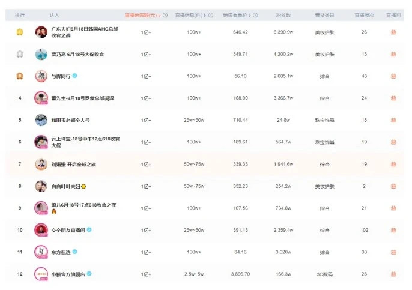Image resolution: width=412 pixels, height=290 pixels.
Task: Click the help icon next to 销售客单价
Action: point(255,15)
